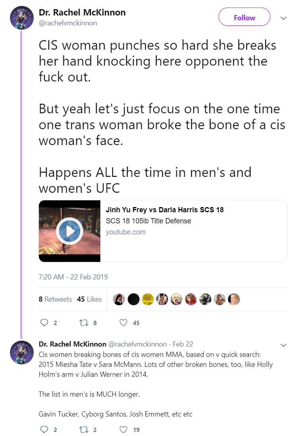295x436 pixels.
Task: View the 8 Retweets list
Action: [55, 299]
